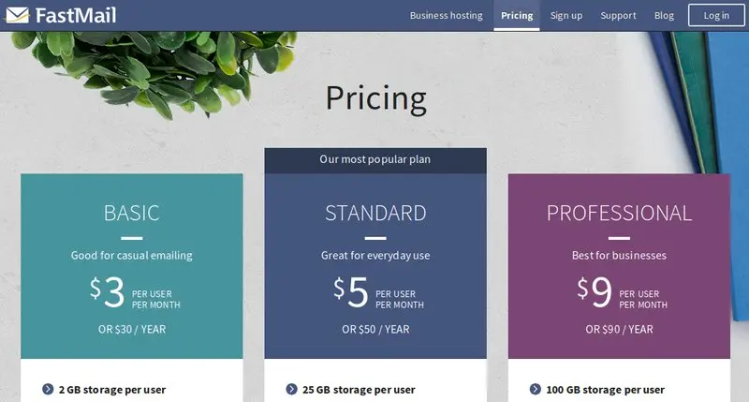The width and height of the screenshot is (749, 402).
Task: Click the arrow bullet beside 2 GB storage
Action: tap(48, 389)
